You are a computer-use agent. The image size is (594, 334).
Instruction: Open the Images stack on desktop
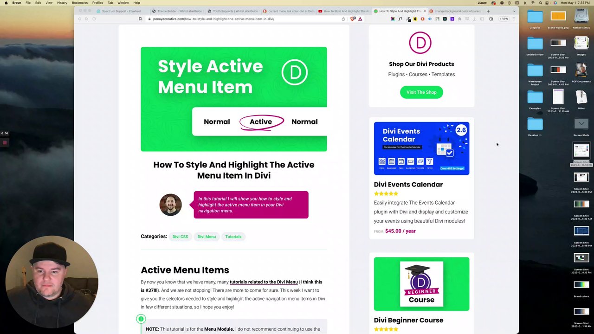(x=581, y=44)
